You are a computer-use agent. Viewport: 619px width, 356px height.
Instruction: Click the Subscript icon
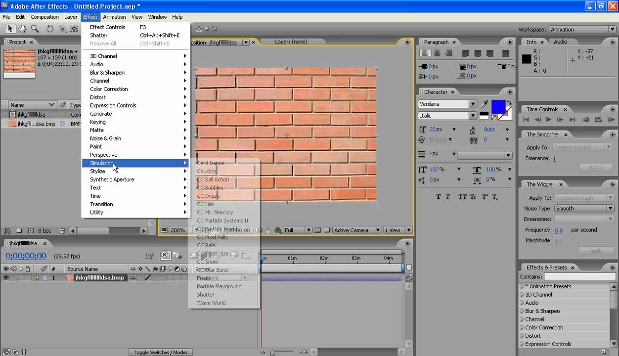point(495,196)
